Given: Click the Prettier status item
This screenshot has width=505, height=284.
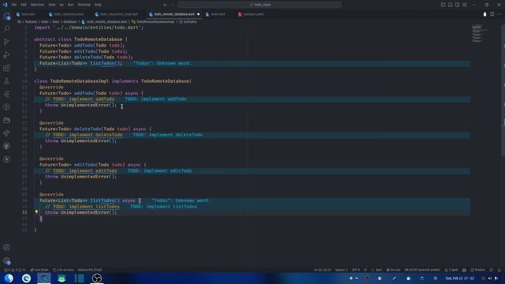Looking at the screenshot, I should [x=477, y=270].
